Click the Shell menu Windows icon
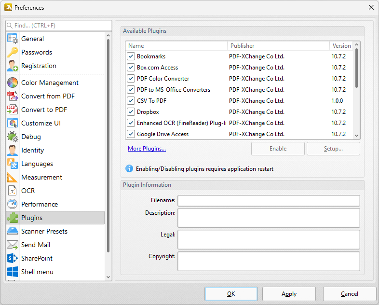 click(13, 272)
